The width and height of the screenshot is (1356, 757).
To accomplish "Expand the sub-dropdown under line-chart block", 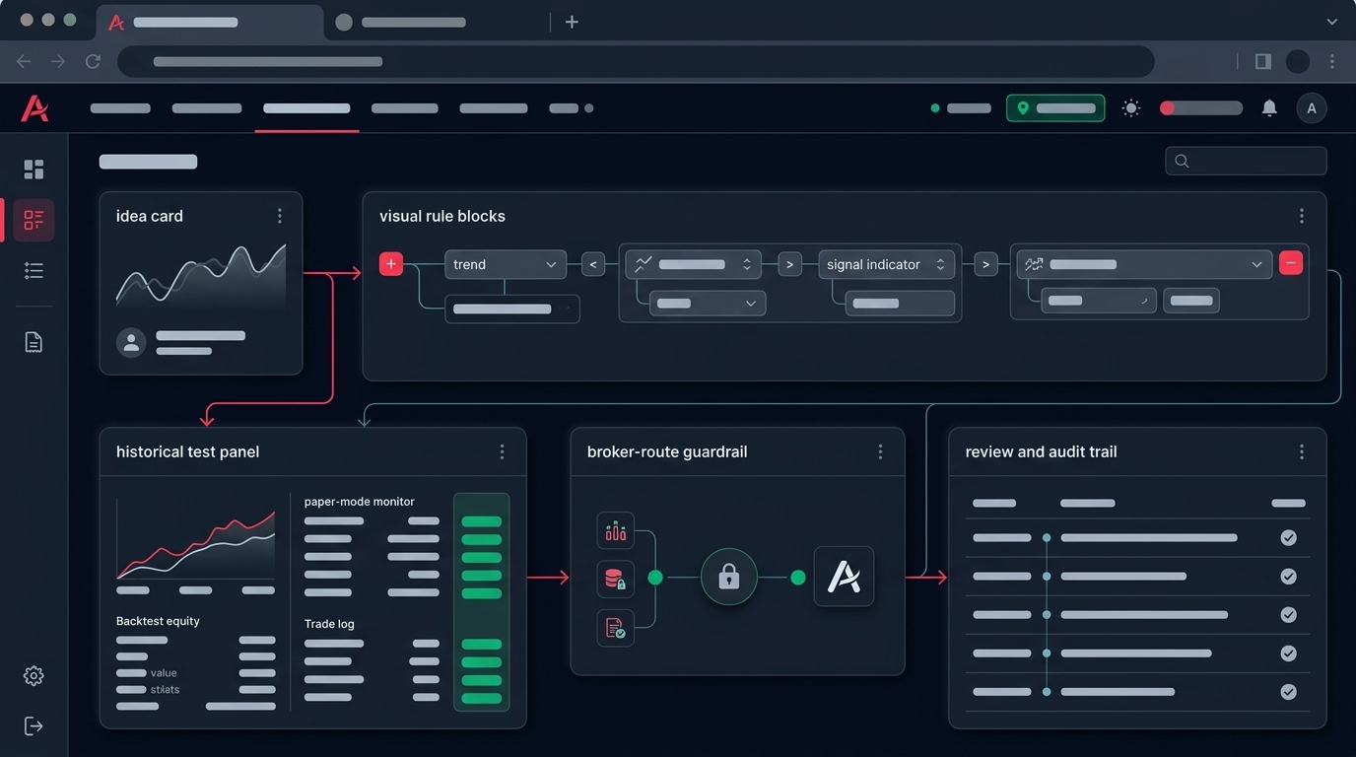I will [708, 304].
